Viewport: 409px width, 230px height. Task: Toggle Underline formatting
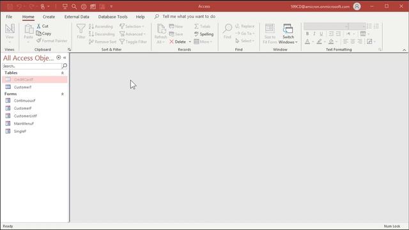point(321,34)
